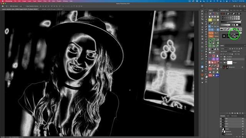Select the Background alpha channel in the Channels panel
Viewport: 246px width, 138px height.
coord(232,131)
